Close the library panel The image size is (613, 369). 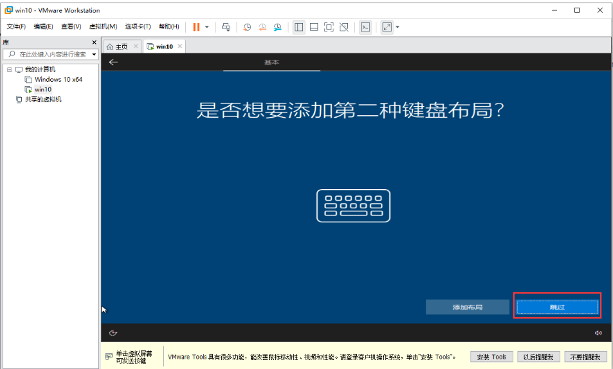(x=94, y=42)
